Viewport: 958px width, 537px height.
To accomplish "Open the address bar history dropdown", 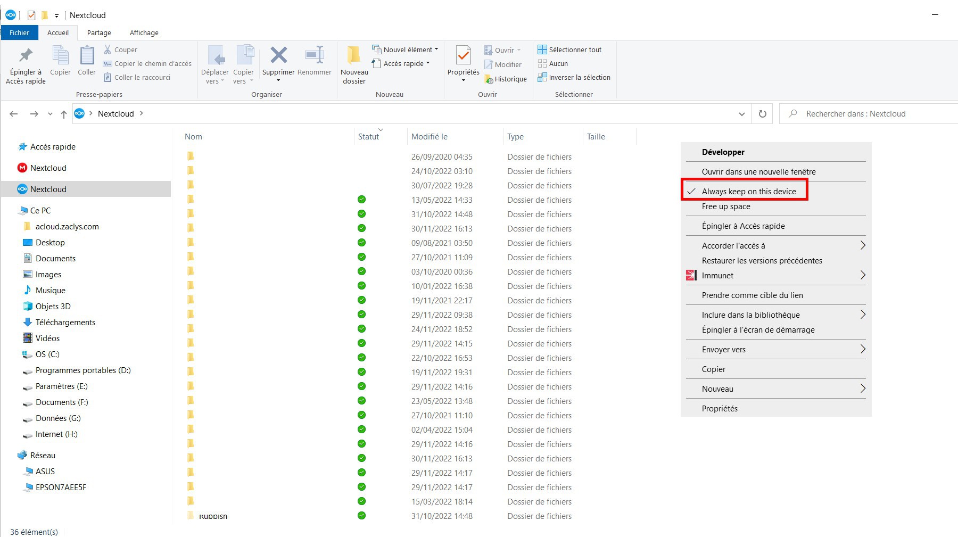I will coord(741,114).
